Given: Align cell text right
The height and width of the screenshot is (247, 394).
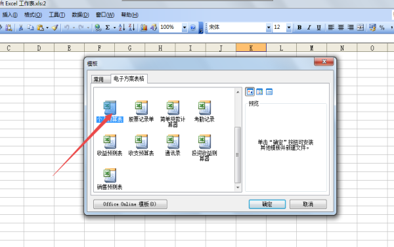Looking at the screenshot, I should click(351, 28).
